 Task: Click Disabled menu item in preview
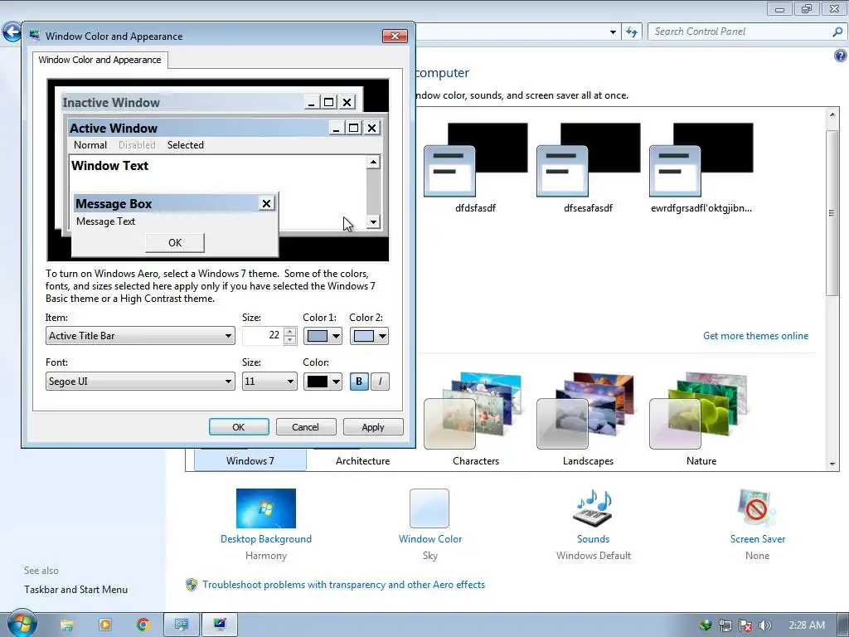point(137,144)
